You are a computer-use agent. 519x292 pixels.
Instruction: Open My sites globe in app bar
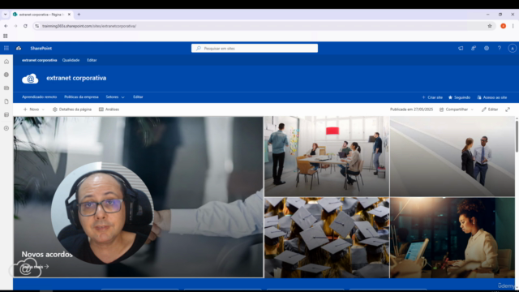coord(6,75)
